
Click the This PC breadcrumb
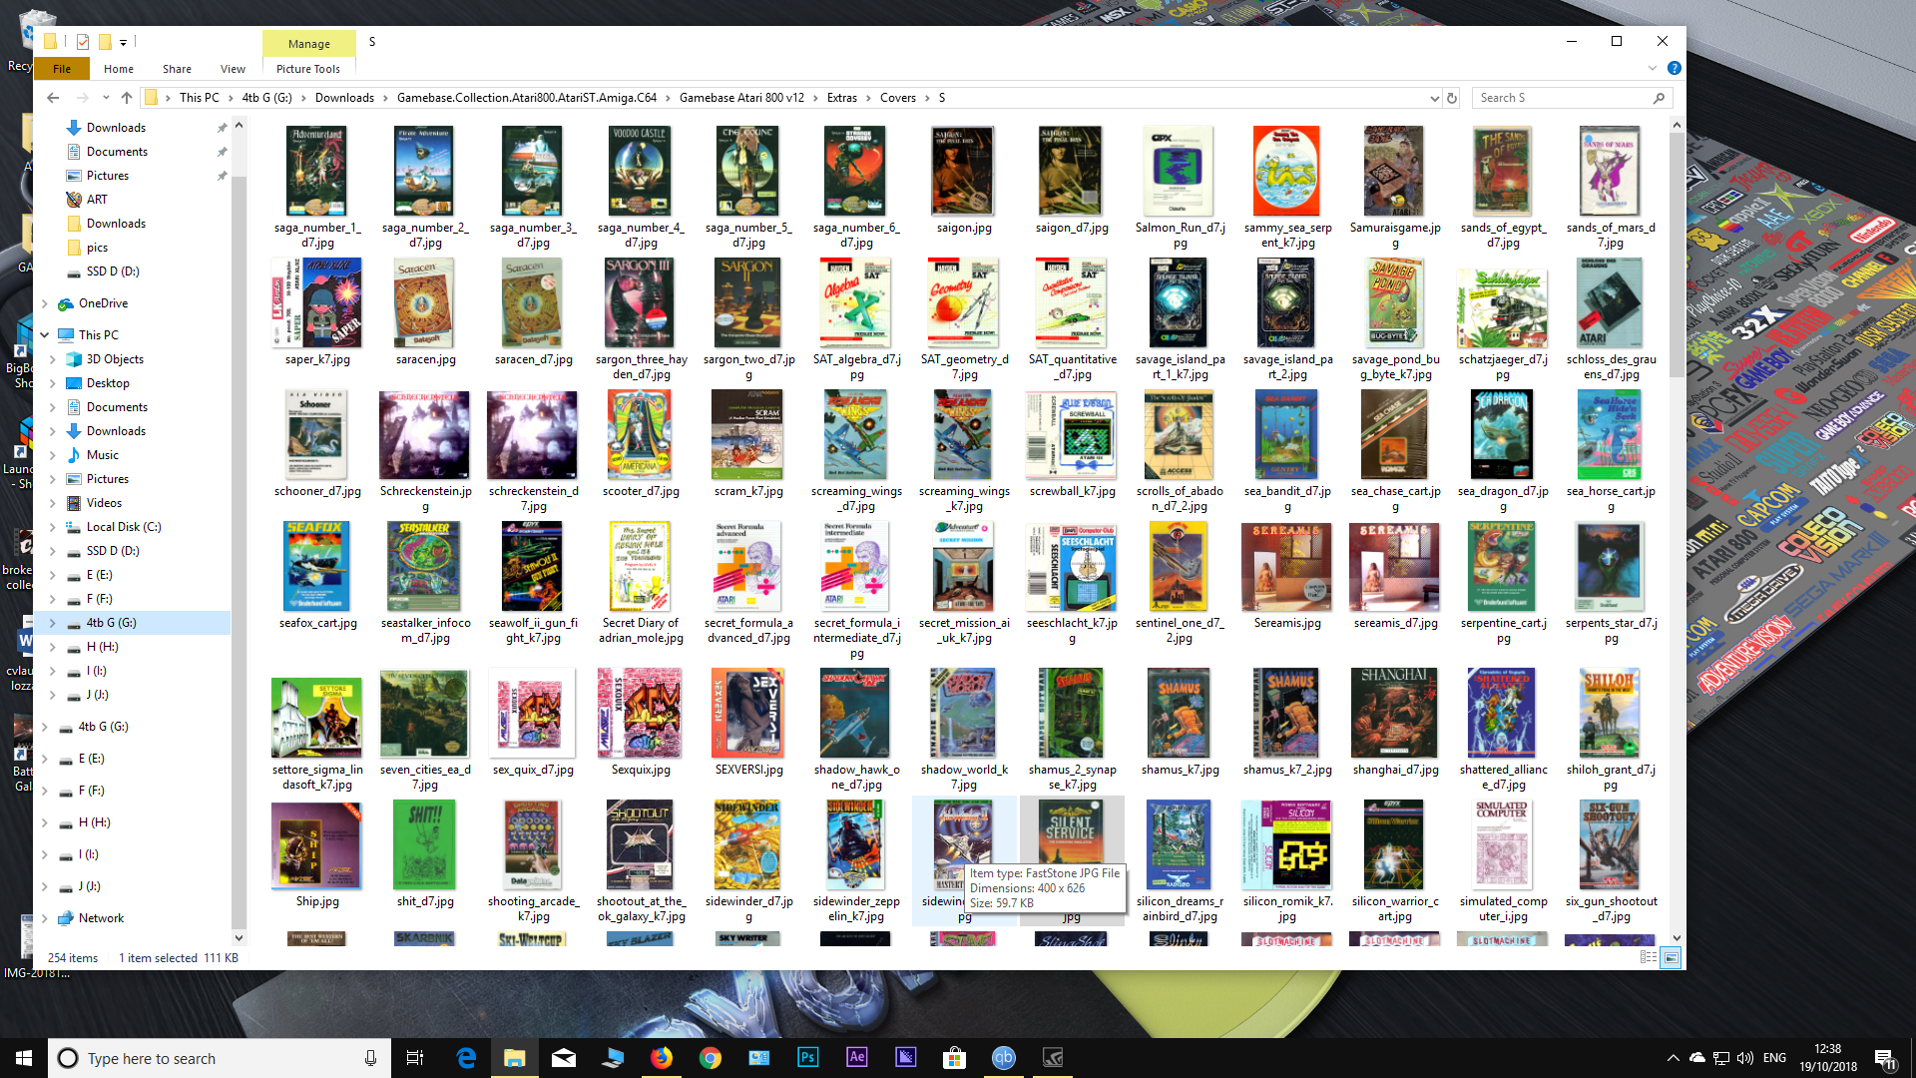click(x=199, y=98)
